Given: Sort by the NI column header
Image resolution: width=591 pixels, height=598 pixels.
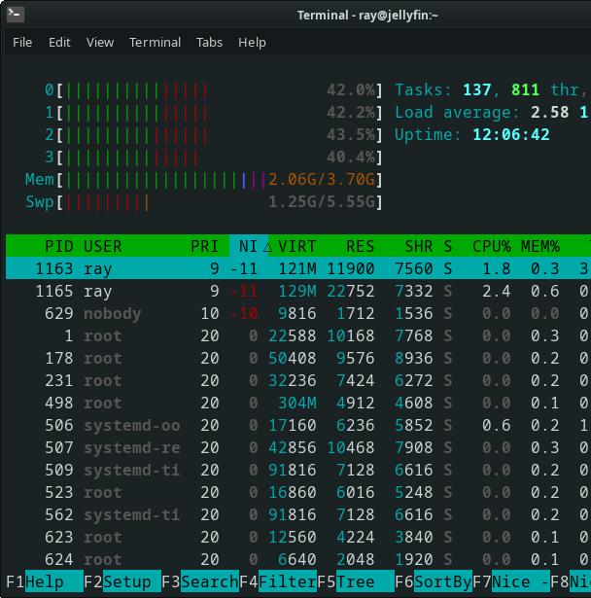Looking at the screenshot, I should pos(248,247).
